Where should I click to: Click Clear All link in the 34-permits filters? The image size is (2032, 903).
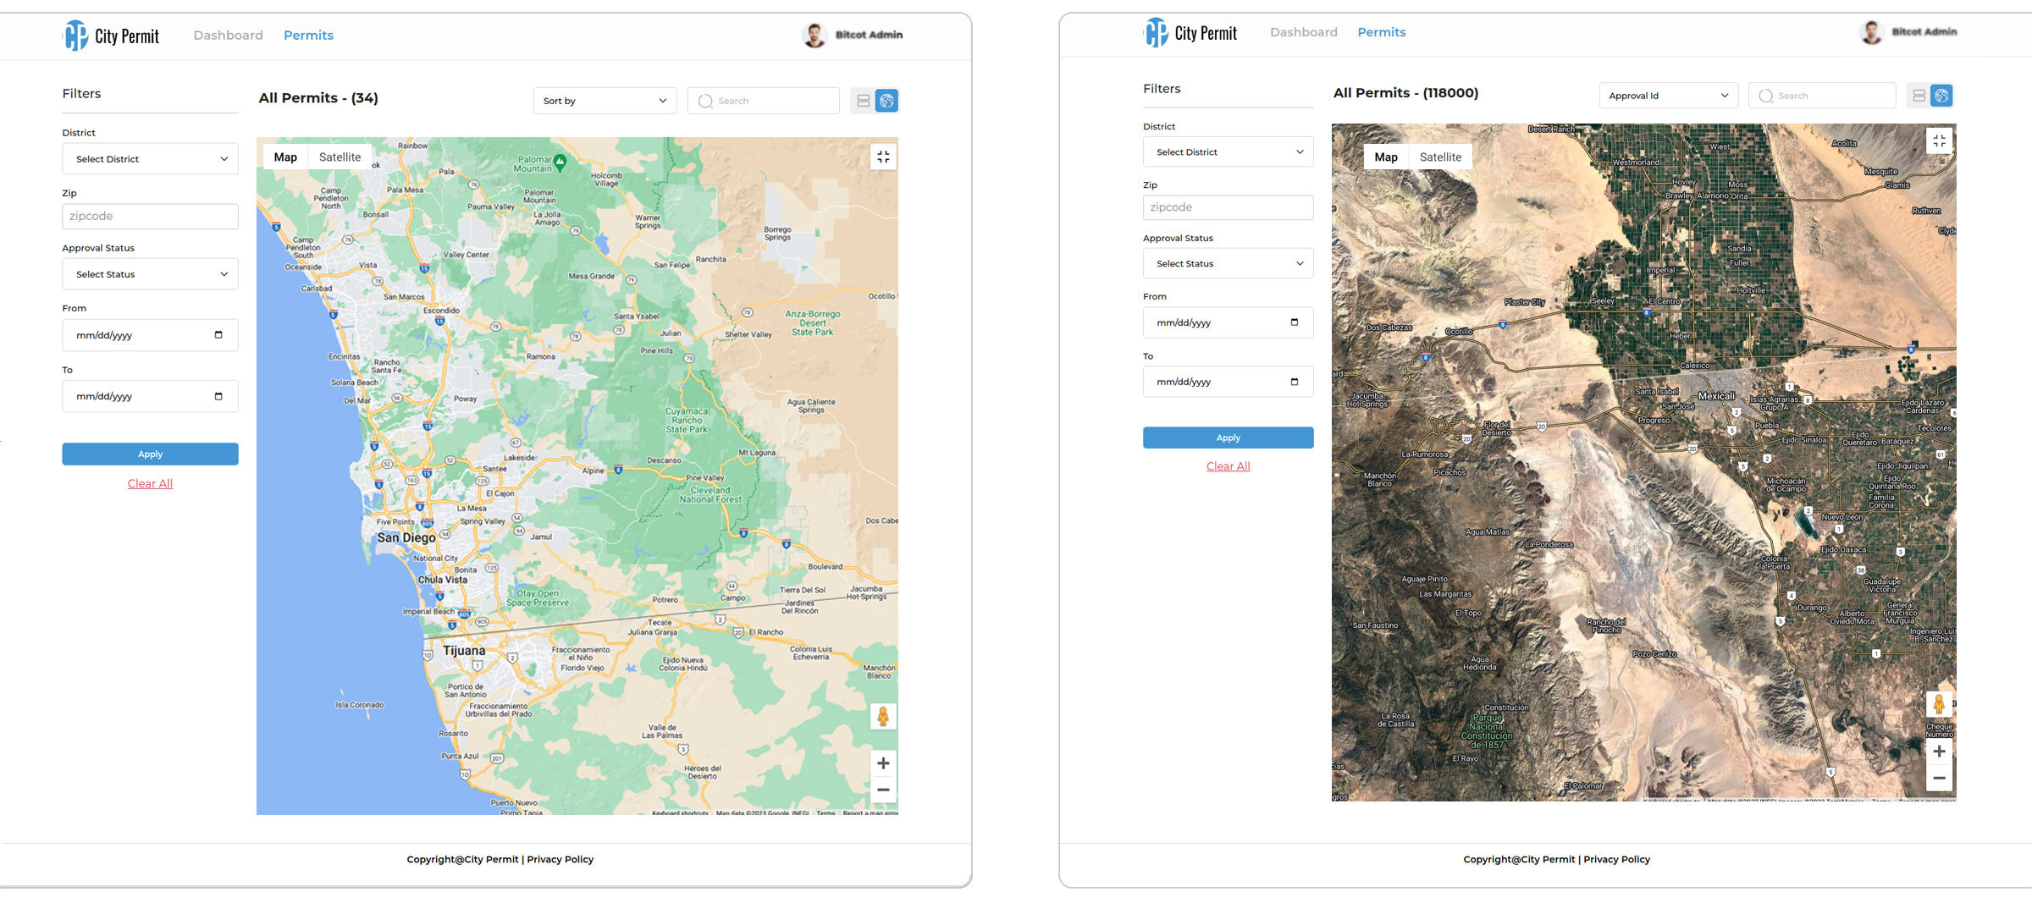point(150,483)
